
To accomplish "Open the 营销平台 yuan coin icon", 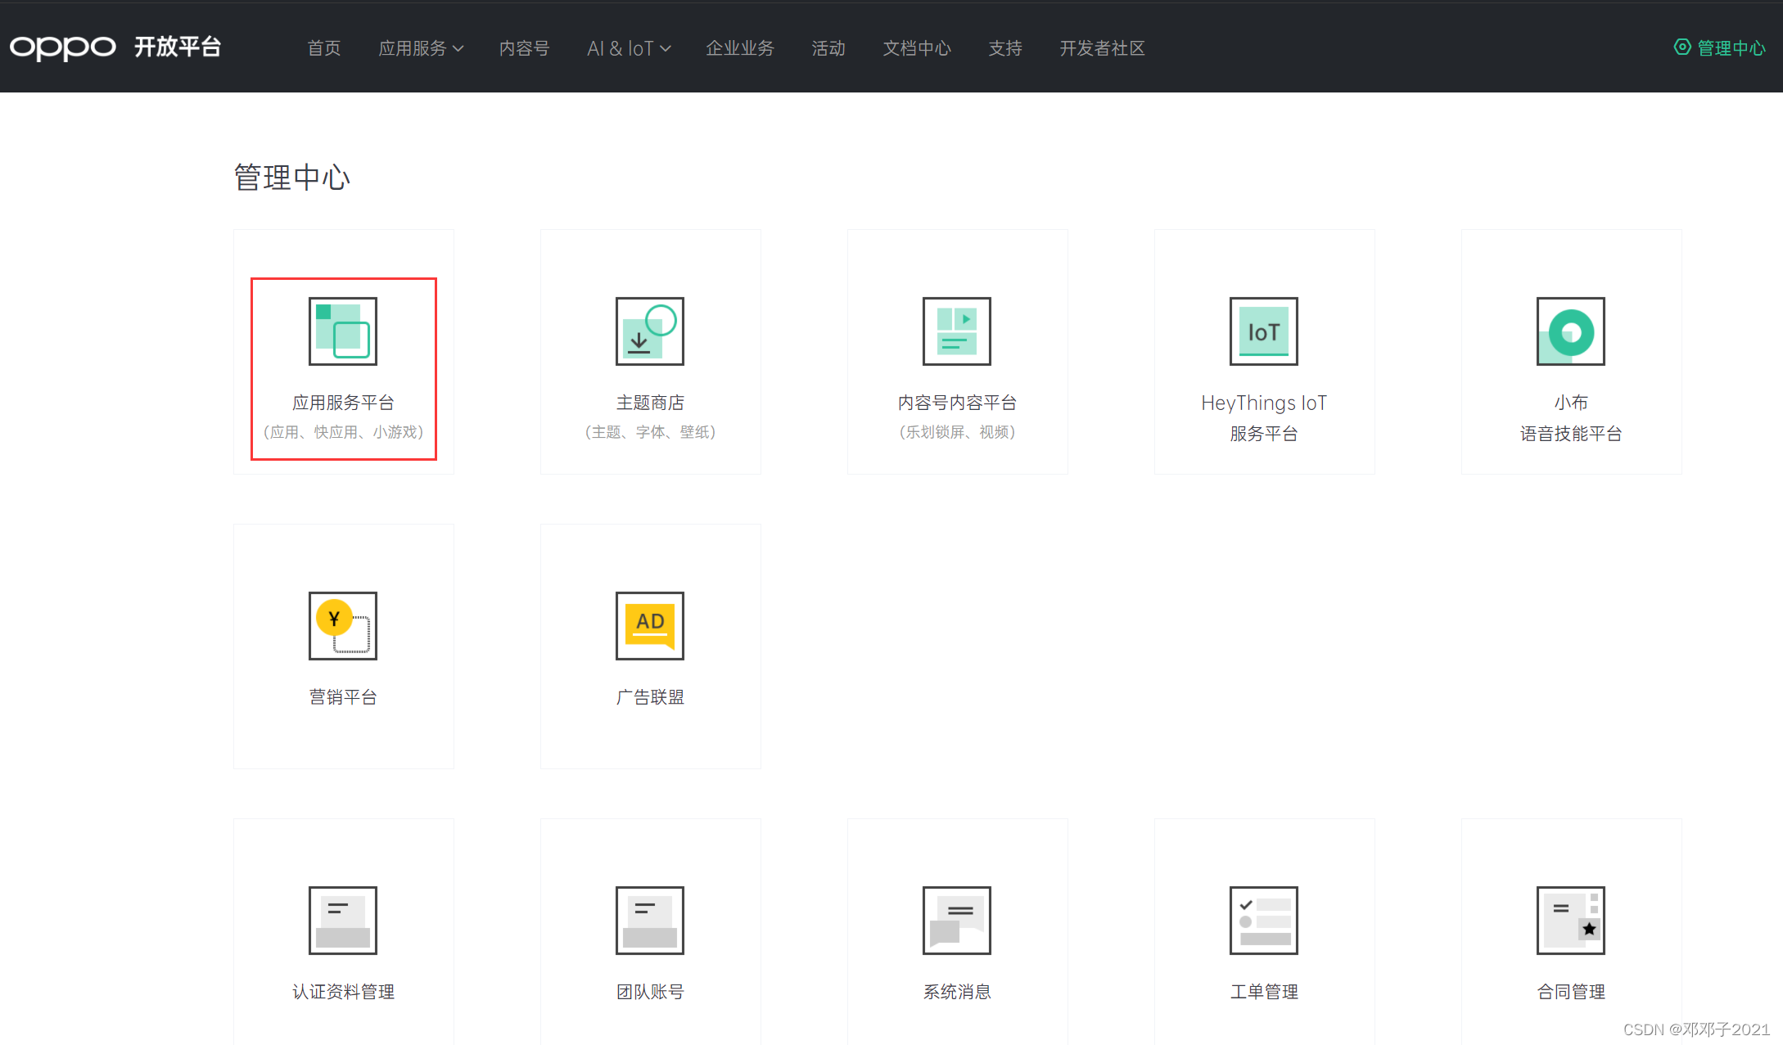I will pyautogui.click(x=343, y=626).
